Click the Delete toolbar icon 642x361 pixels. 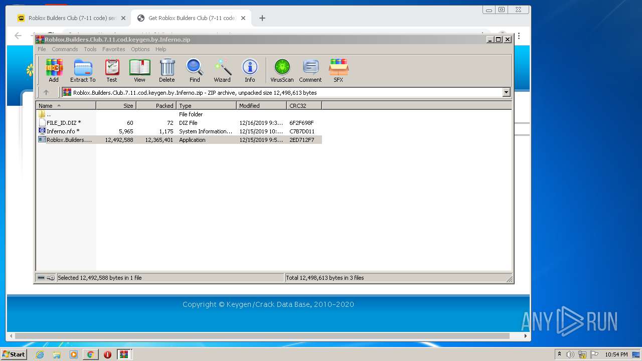point(167,70)
